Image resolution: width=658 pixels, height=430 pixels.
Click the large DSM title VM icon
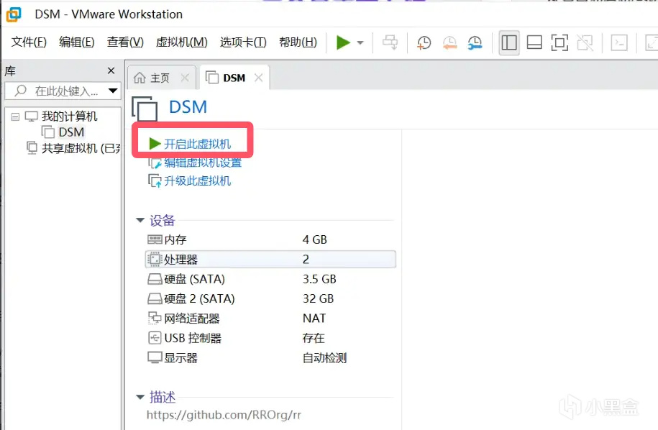coord(145,109)
